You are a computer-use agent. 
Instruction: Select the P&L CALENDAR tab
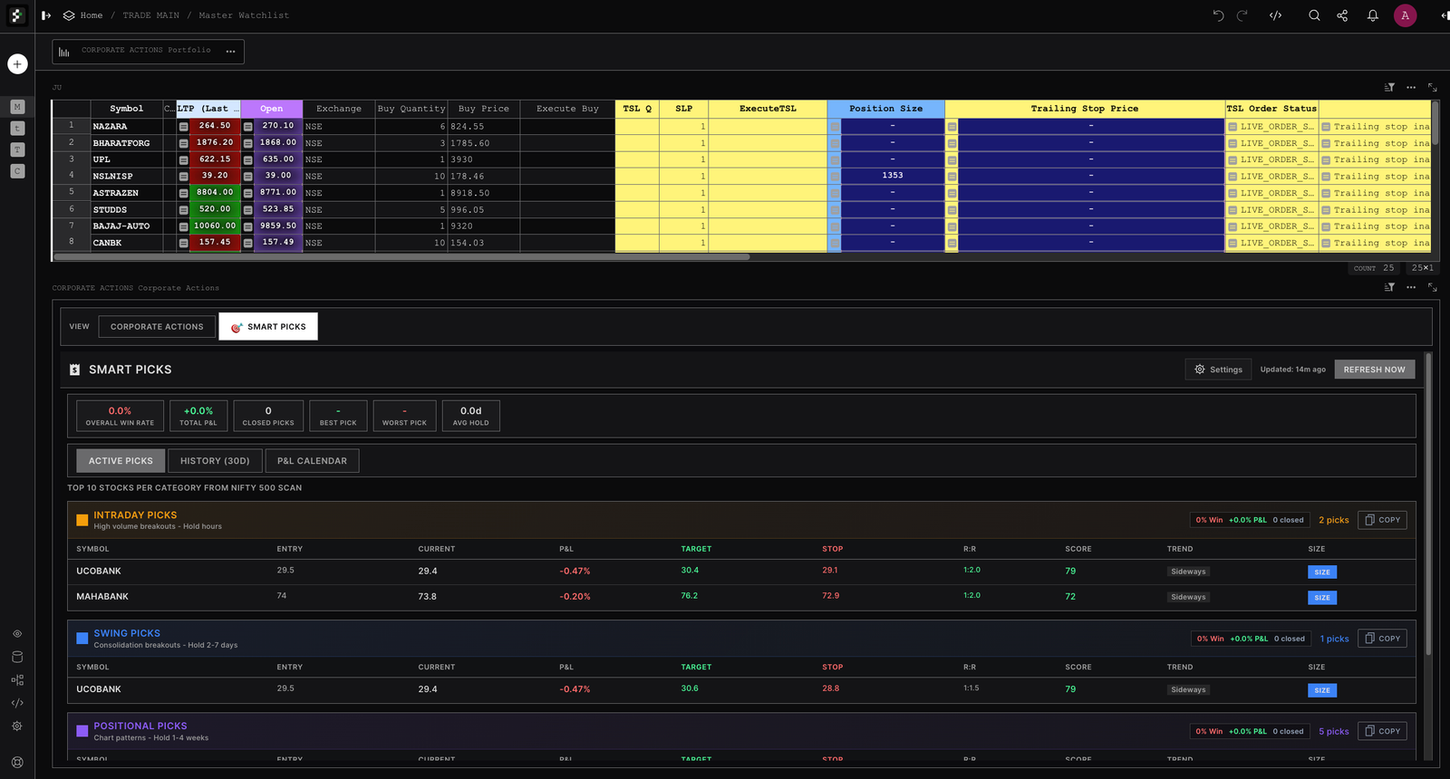(x=312, y=461)
